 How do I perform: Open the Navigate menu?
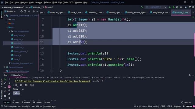click(x=24, y=2)
